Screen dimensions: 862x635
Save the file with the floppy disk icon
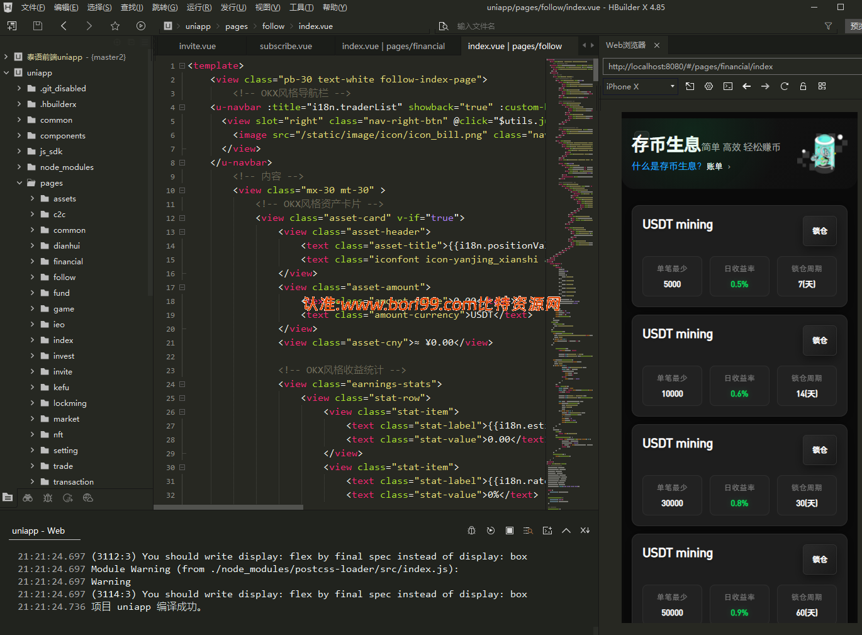[x=38, y=26]
